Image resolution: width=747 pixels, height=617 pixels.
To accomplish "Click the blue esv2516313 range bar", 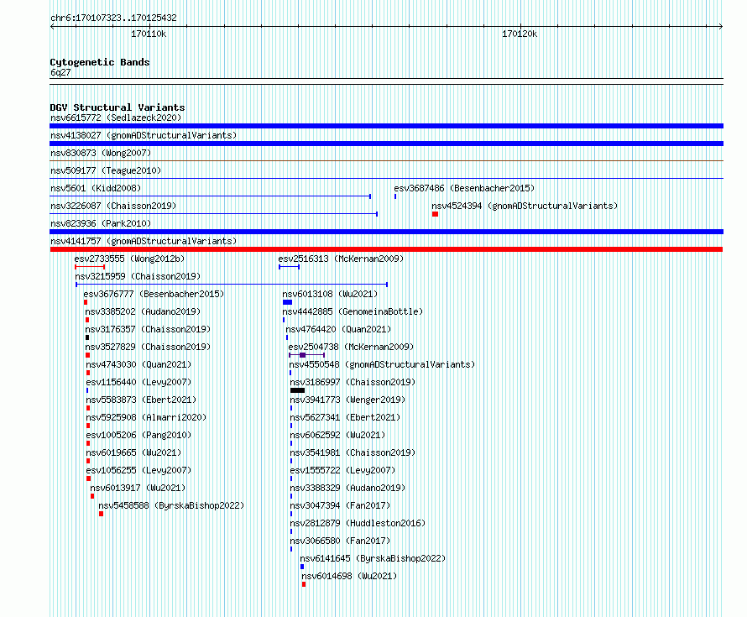I will [x=290, y=267].
